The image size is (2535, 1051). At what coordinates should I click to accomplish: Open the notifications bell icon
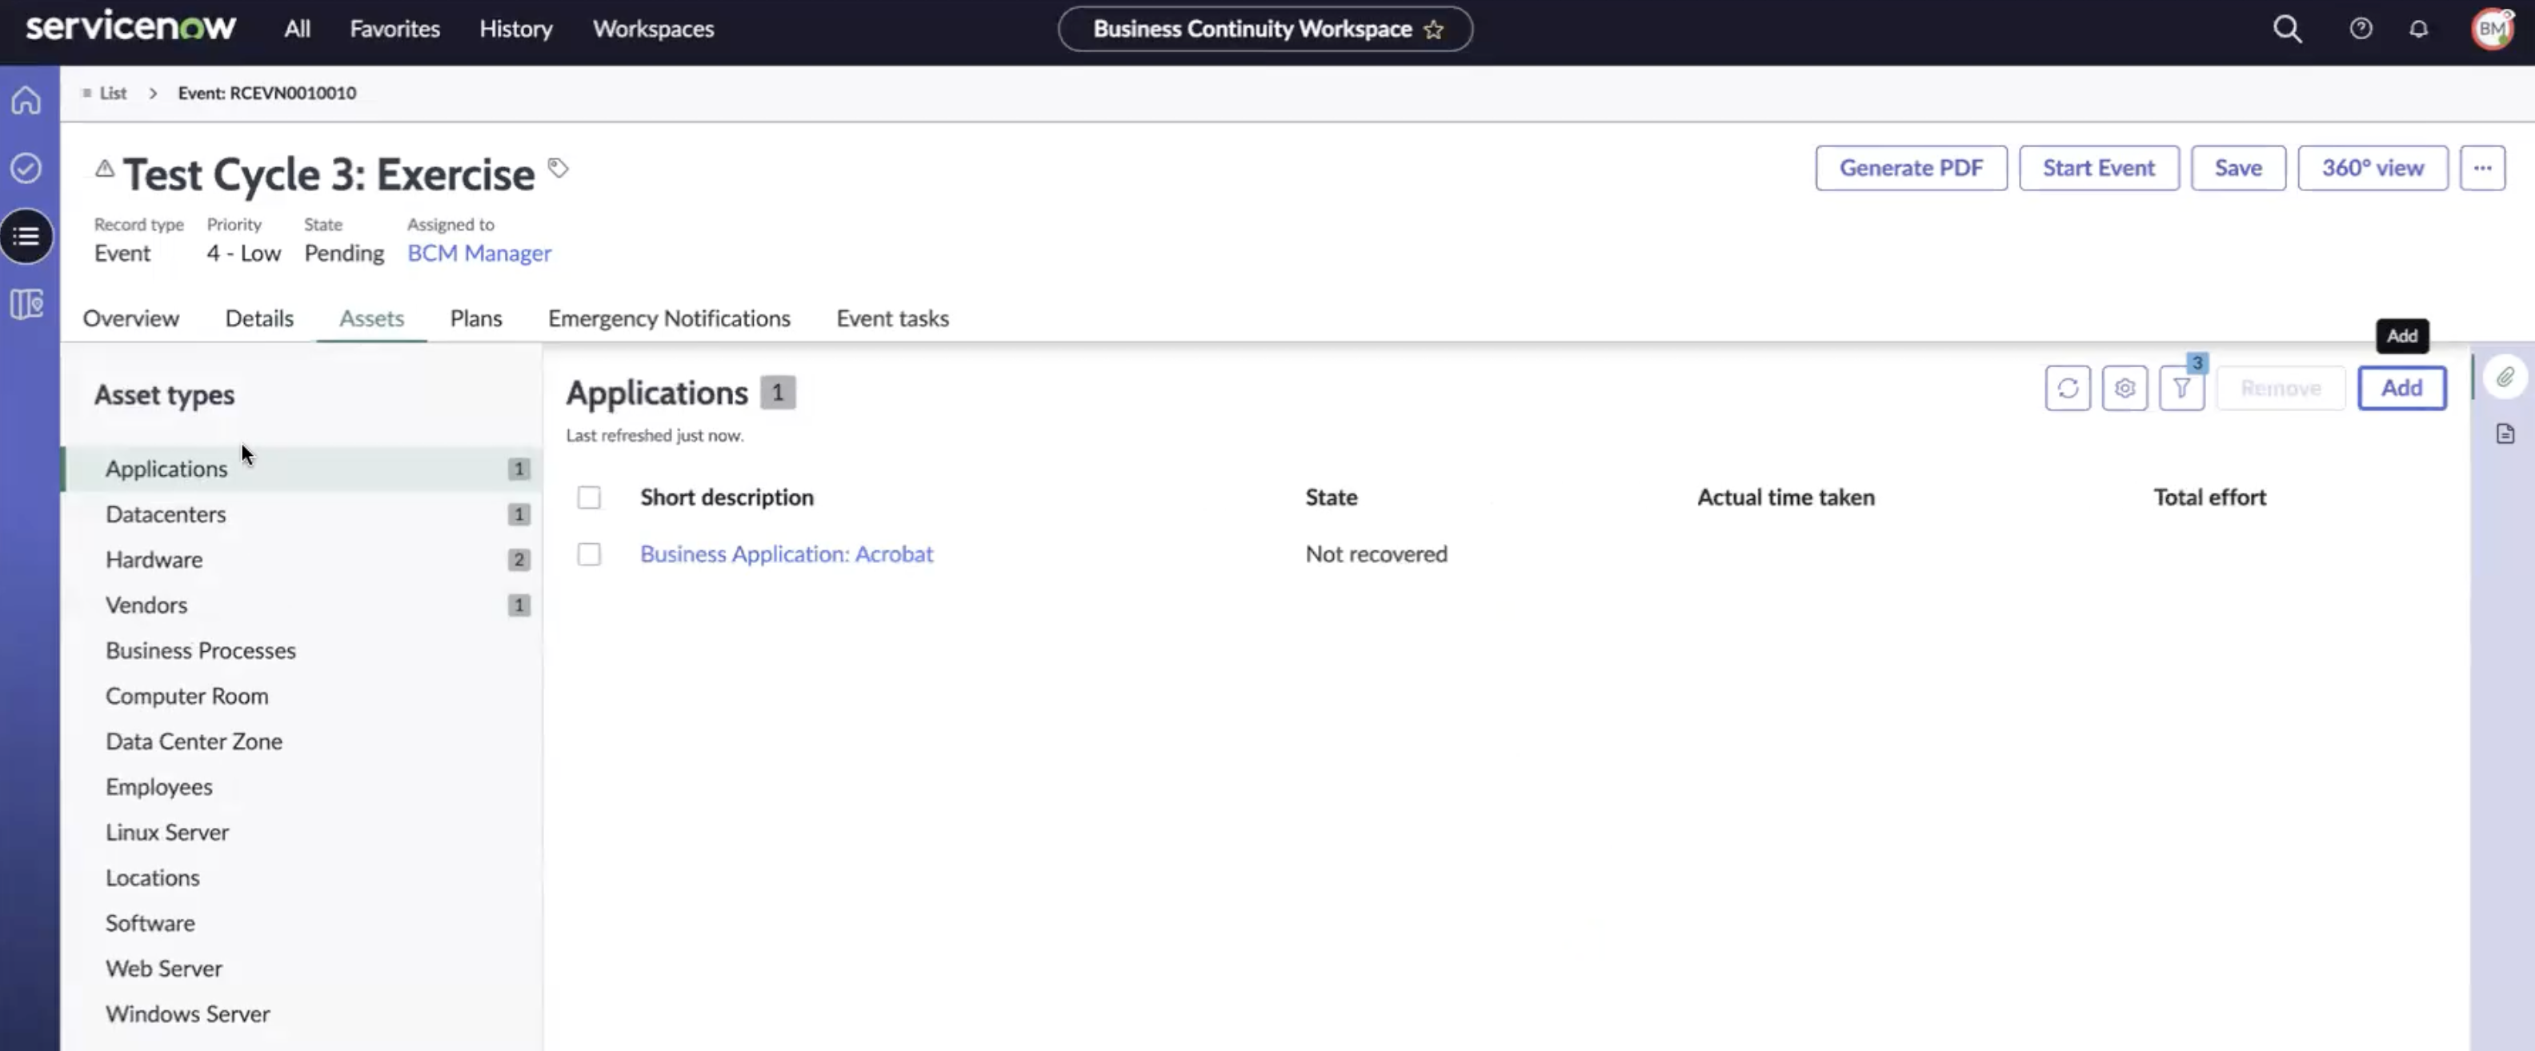2419,29
